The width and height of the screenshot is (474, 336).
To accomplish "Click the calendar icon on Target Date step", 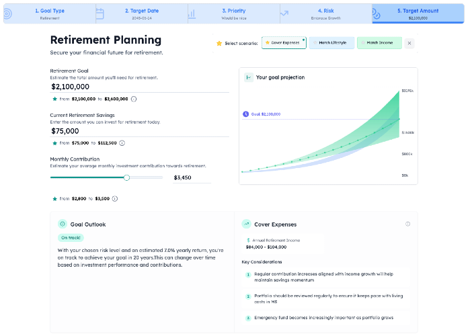I will tap(100, 13).
